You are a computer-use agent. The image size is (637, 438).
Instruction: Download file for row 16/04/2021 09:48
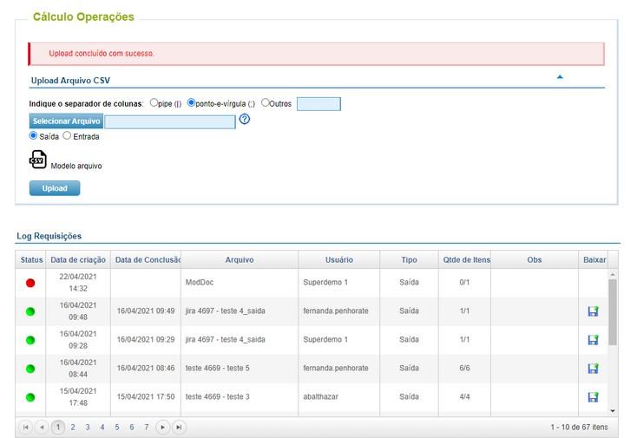[x=593, y=311]
